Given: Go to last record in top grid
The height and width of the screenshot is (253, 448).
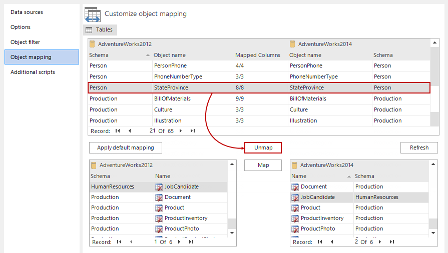Looking at the screenshot, I should pyautogui.click(x=193, y=131).
